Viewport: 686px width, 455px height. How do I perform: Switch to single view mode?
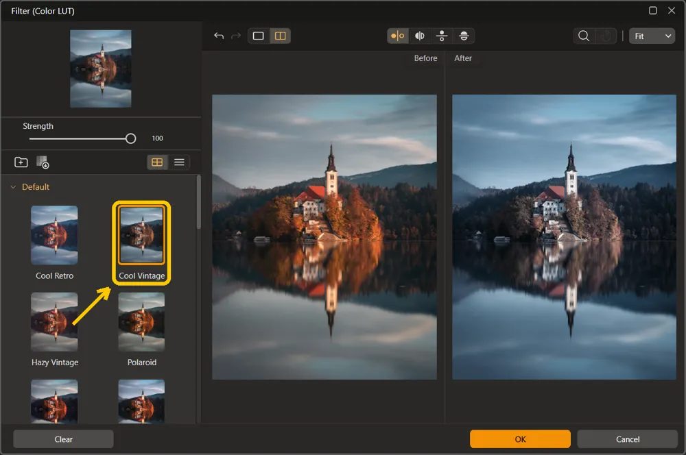point(259,36)
